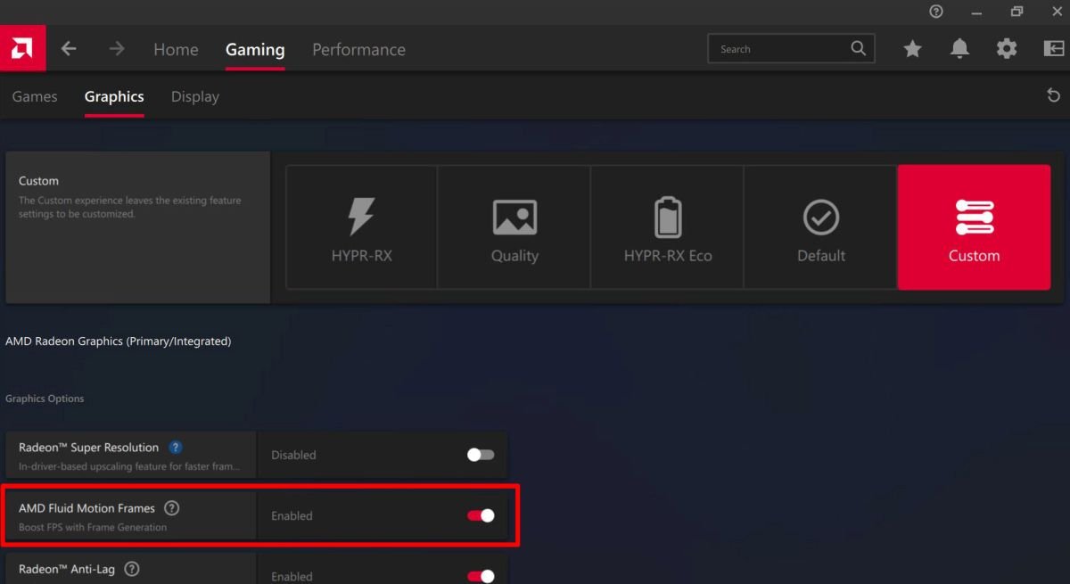Click the AMD Radeon Graphics (Primary/Integrated) label
Screen dimensions: 1070x584
click(x=118, y=341)
